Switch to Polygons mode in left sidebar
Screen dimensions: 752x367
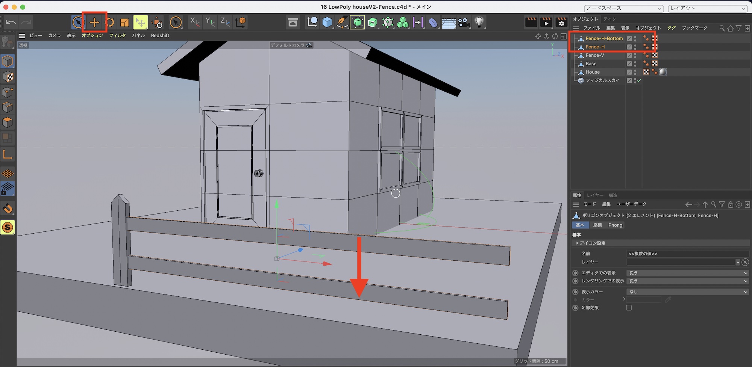tap(8, 123)
